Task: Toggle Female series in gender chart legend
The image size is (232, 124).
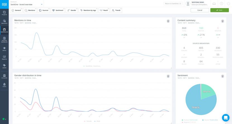Action: click(x=88, y=121)
